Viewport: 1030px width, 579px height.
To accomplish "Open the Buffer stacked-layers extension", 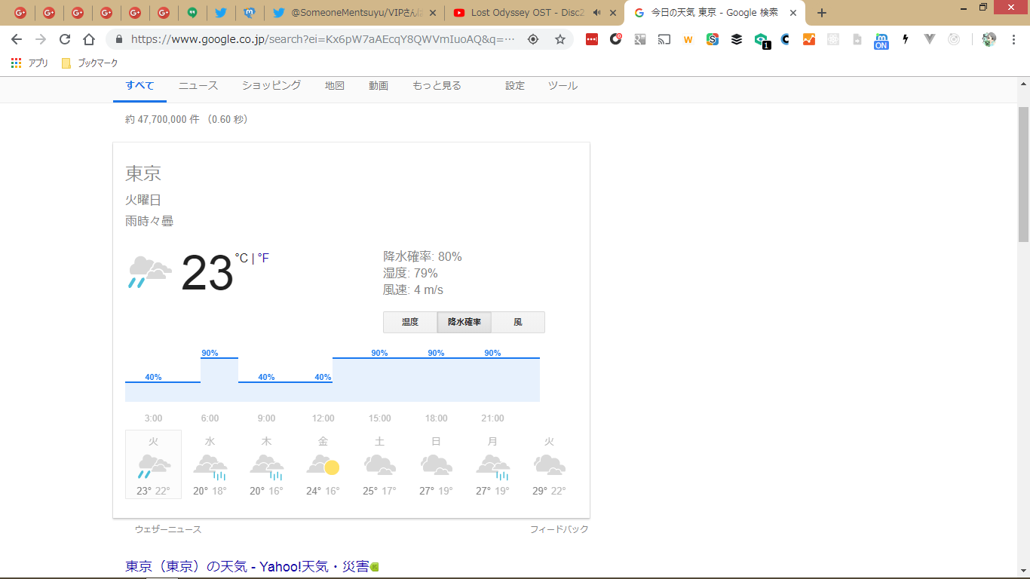I will pyautogui.click(x=737, y=39).
